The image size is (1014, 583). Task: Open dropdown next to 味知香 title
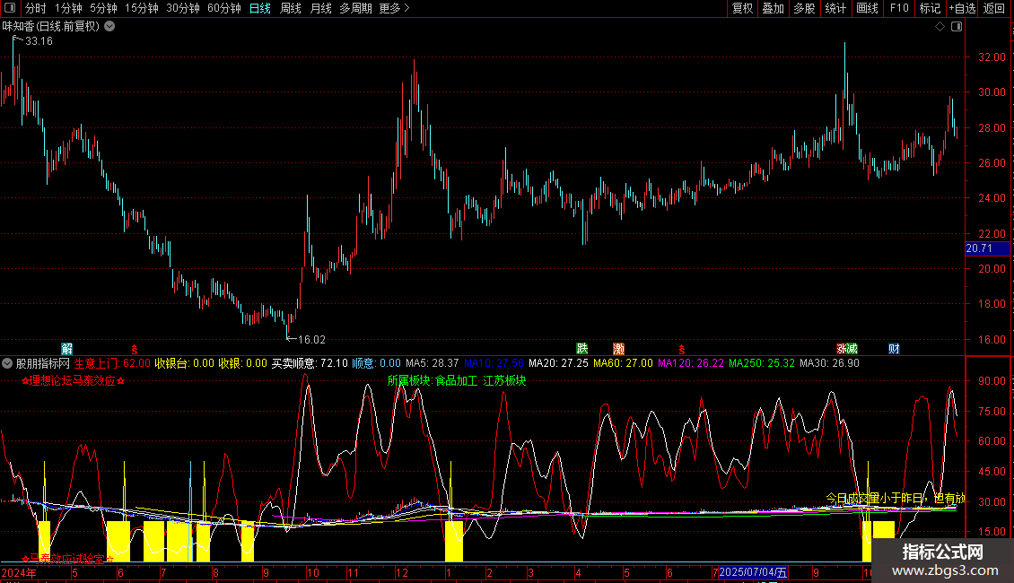110,27
